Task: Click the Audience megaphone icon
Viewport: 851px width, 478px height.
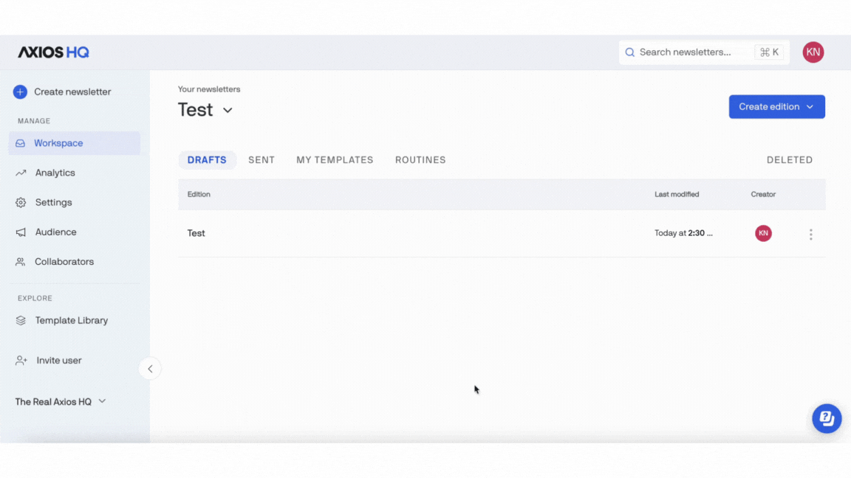Action: [x=21, y=232]
